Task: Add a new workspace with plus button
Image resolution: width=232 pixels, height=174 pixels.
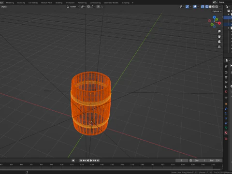Action: click(x=132, y=2)
